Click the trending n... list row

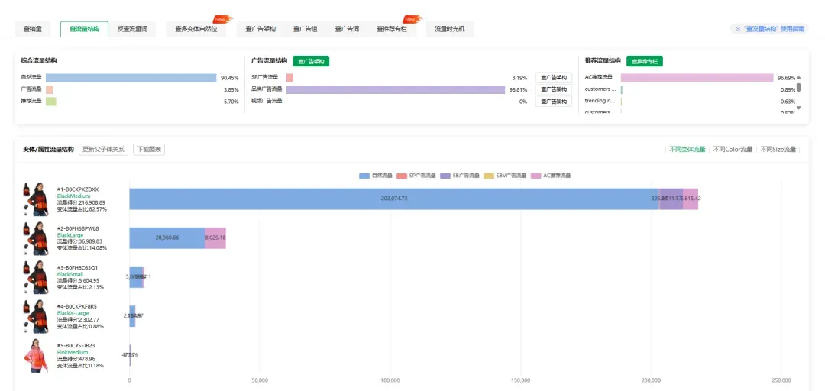tap(691, 101)
